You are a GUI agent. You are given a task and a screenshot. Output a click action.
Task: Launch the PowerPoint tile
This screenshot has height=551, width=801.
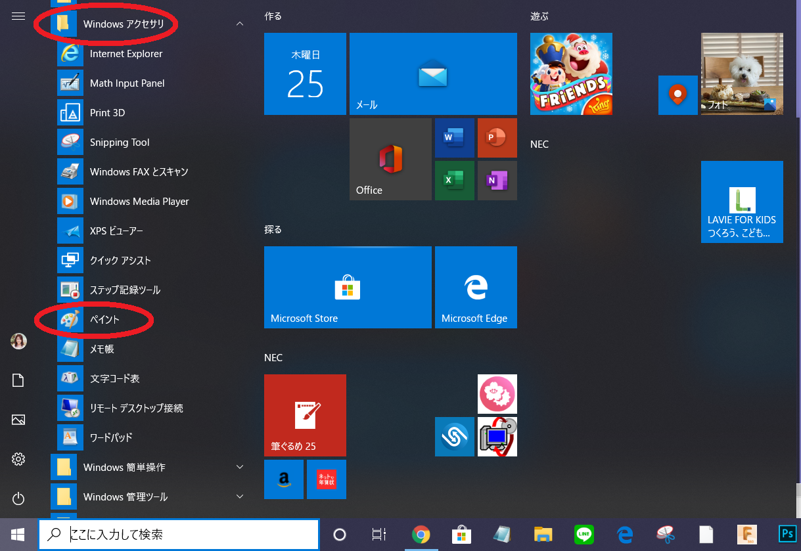pos(497,138)
